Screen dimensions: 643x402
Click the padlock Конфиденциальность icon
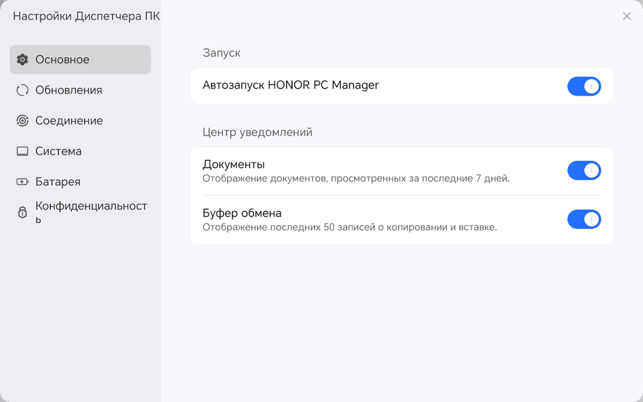pos(22,212)
